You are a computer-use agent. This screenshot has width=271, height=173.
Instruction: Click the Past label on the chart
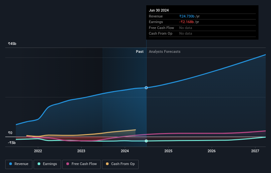click(x=140, y=52)
